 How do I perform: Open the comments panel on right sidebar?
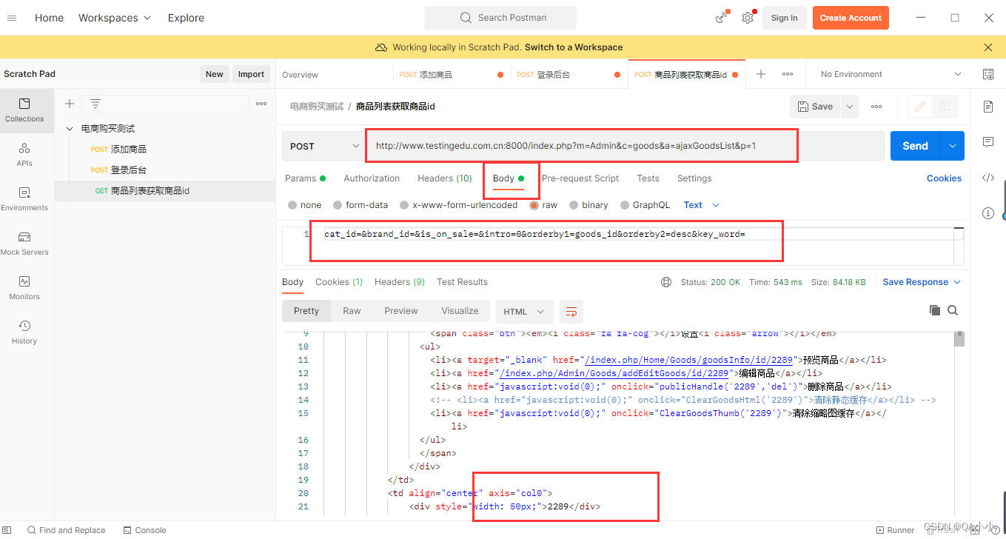coord(987,141)
